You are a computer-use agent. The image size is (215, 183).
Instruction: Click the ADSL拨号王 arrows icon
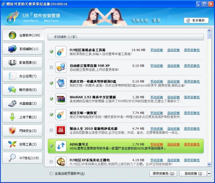coord(61,146)
